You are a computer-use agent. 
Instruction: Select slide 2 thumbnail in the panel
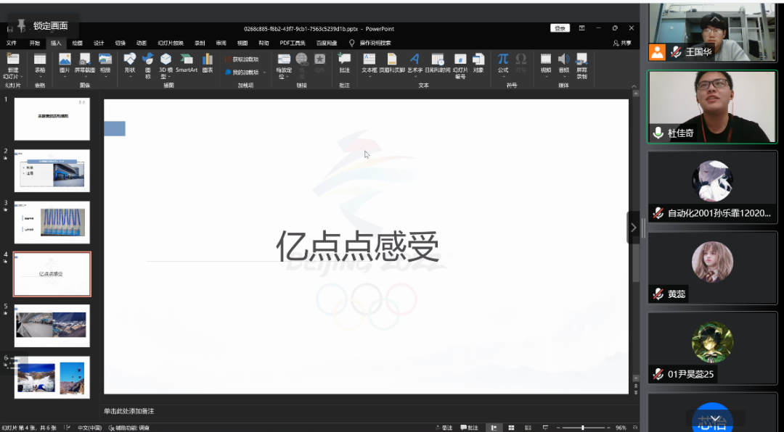(52, 170)
